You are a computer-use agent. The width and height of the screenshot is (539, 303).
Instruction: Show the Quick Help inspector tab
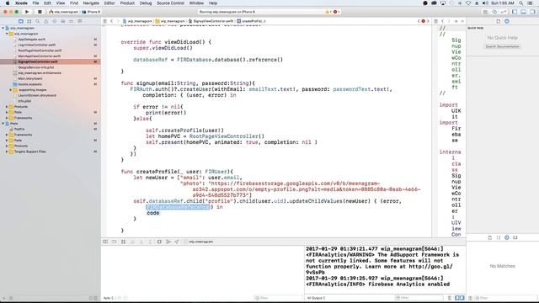[507, 21]
